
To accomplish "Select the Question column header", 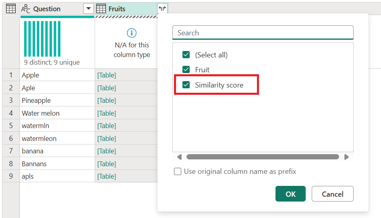I will pyautogui.click(x=57, y=9).
